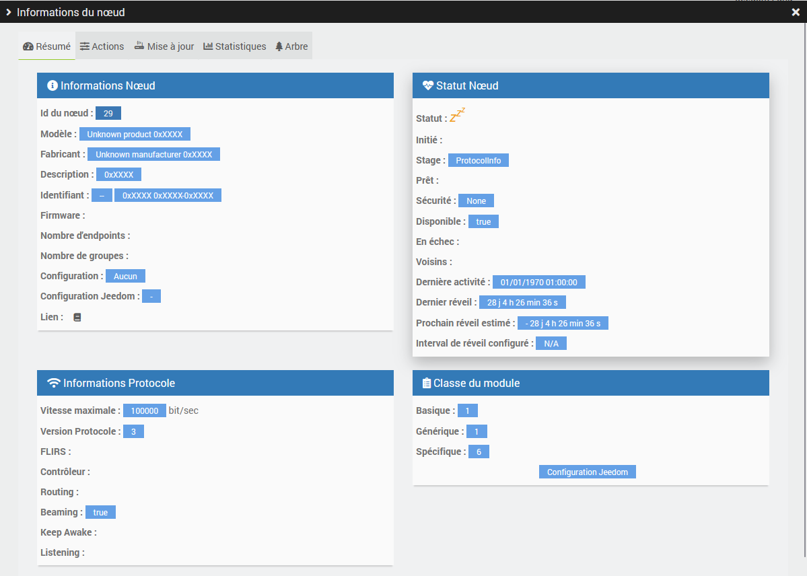This screenshot has height=576, width=807.
Task: Switch to the Actions tab
Action: [x=102, y=46]
